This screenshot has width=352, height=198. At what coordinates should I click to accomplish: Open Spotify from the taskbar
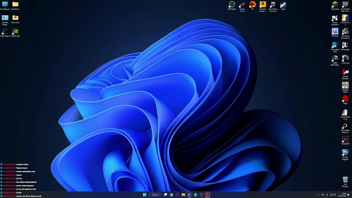(196, 195)
